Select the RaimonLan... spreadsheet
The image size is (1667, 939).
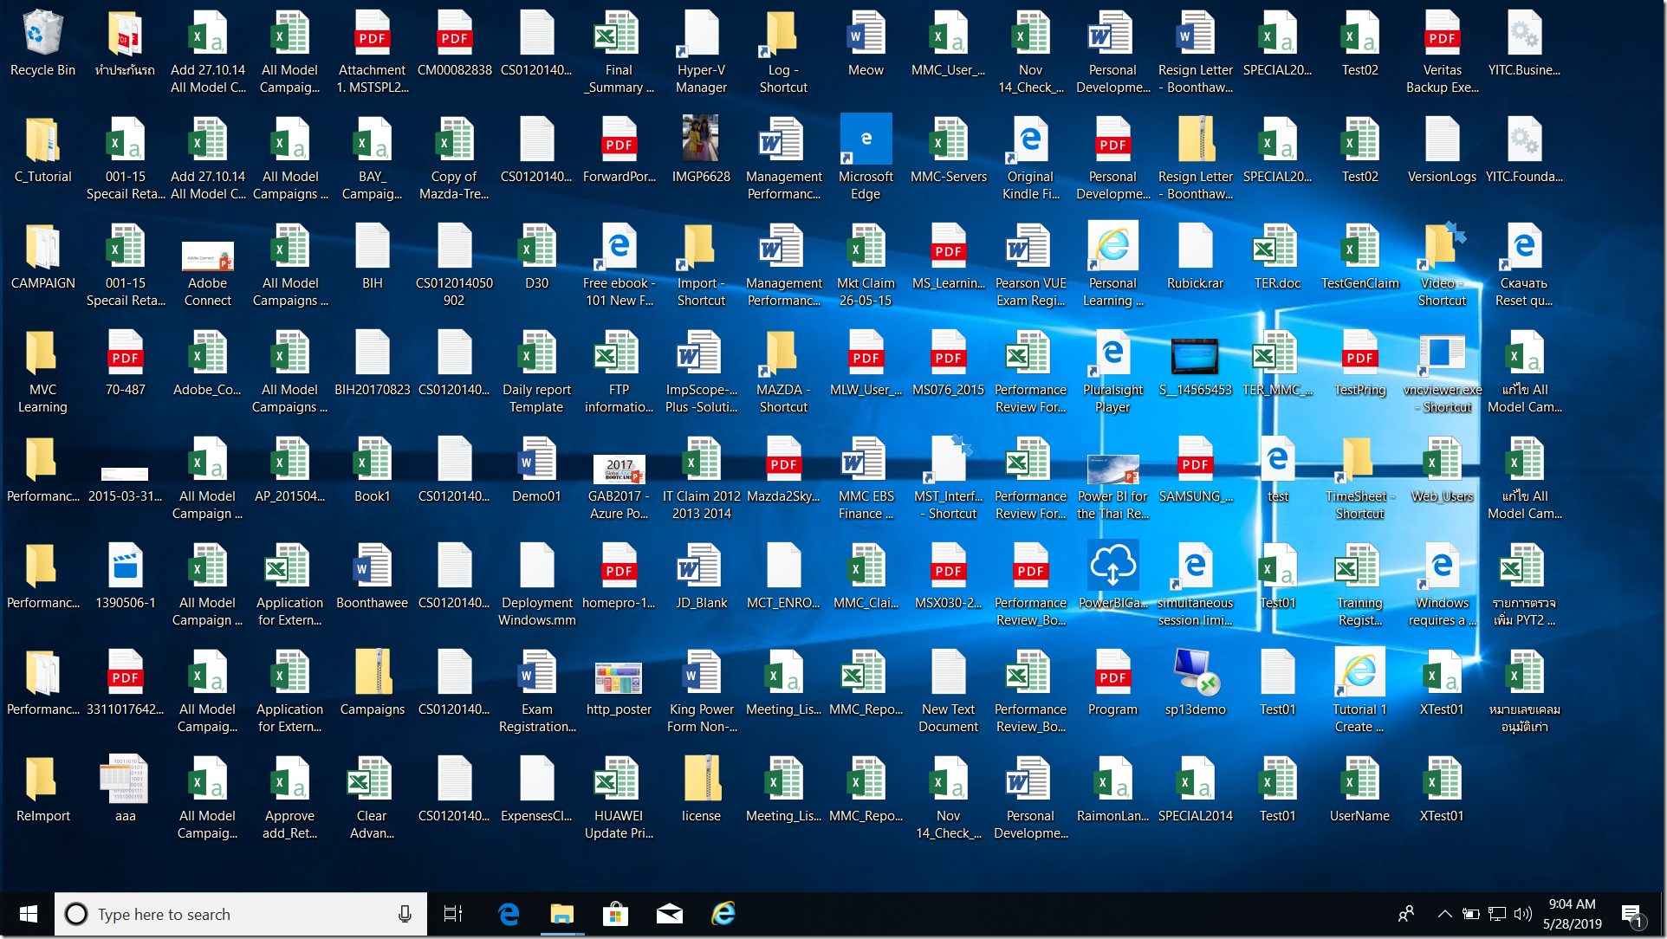(1112, 788)
